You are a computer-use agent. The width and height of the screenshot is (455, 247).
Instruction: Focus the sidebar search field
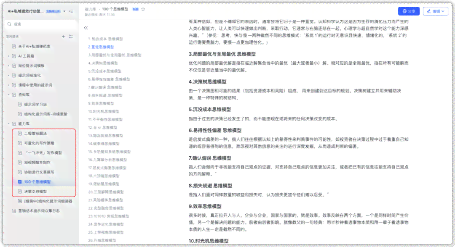coord(40,24)
